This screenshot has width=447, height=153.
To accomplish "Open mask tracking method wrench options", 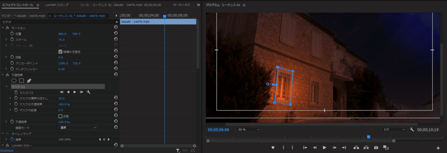I will [x=89, y=92].
